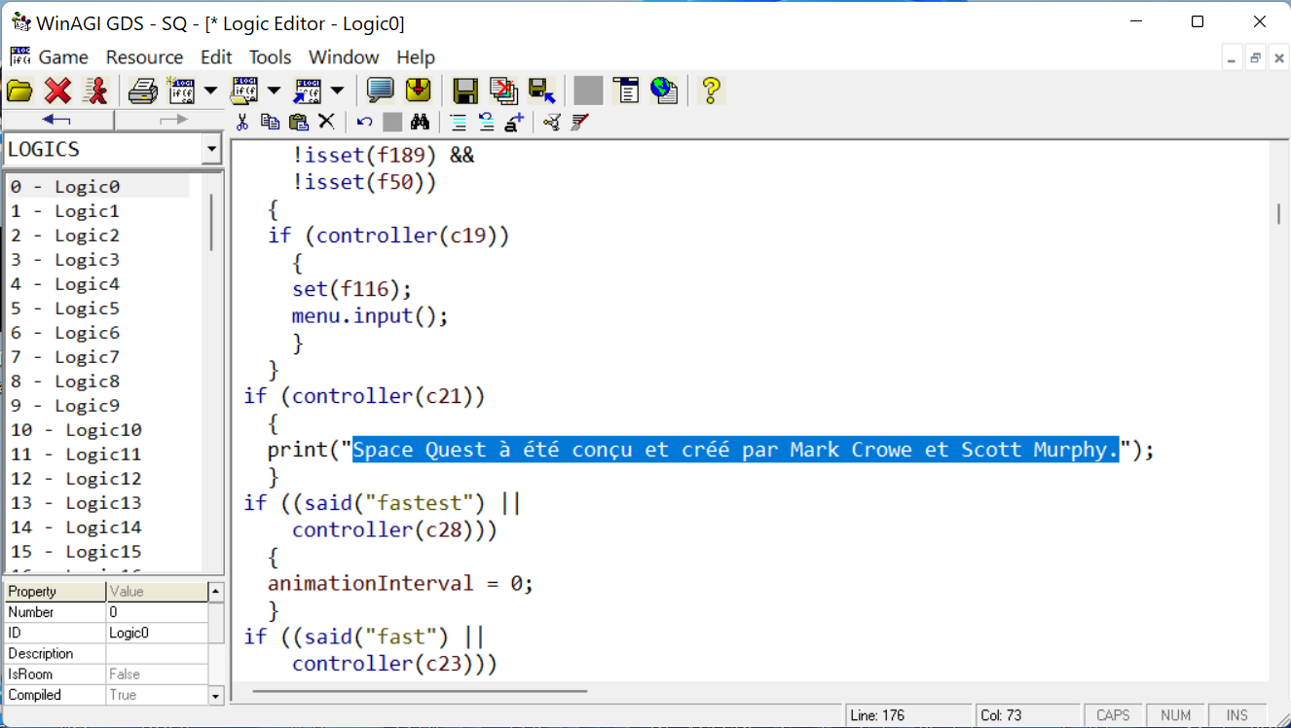The height and width of the screenshot is (728, 1291).
Task: Click the Compiled property value 'True'
Action: [x=157, y=695]
